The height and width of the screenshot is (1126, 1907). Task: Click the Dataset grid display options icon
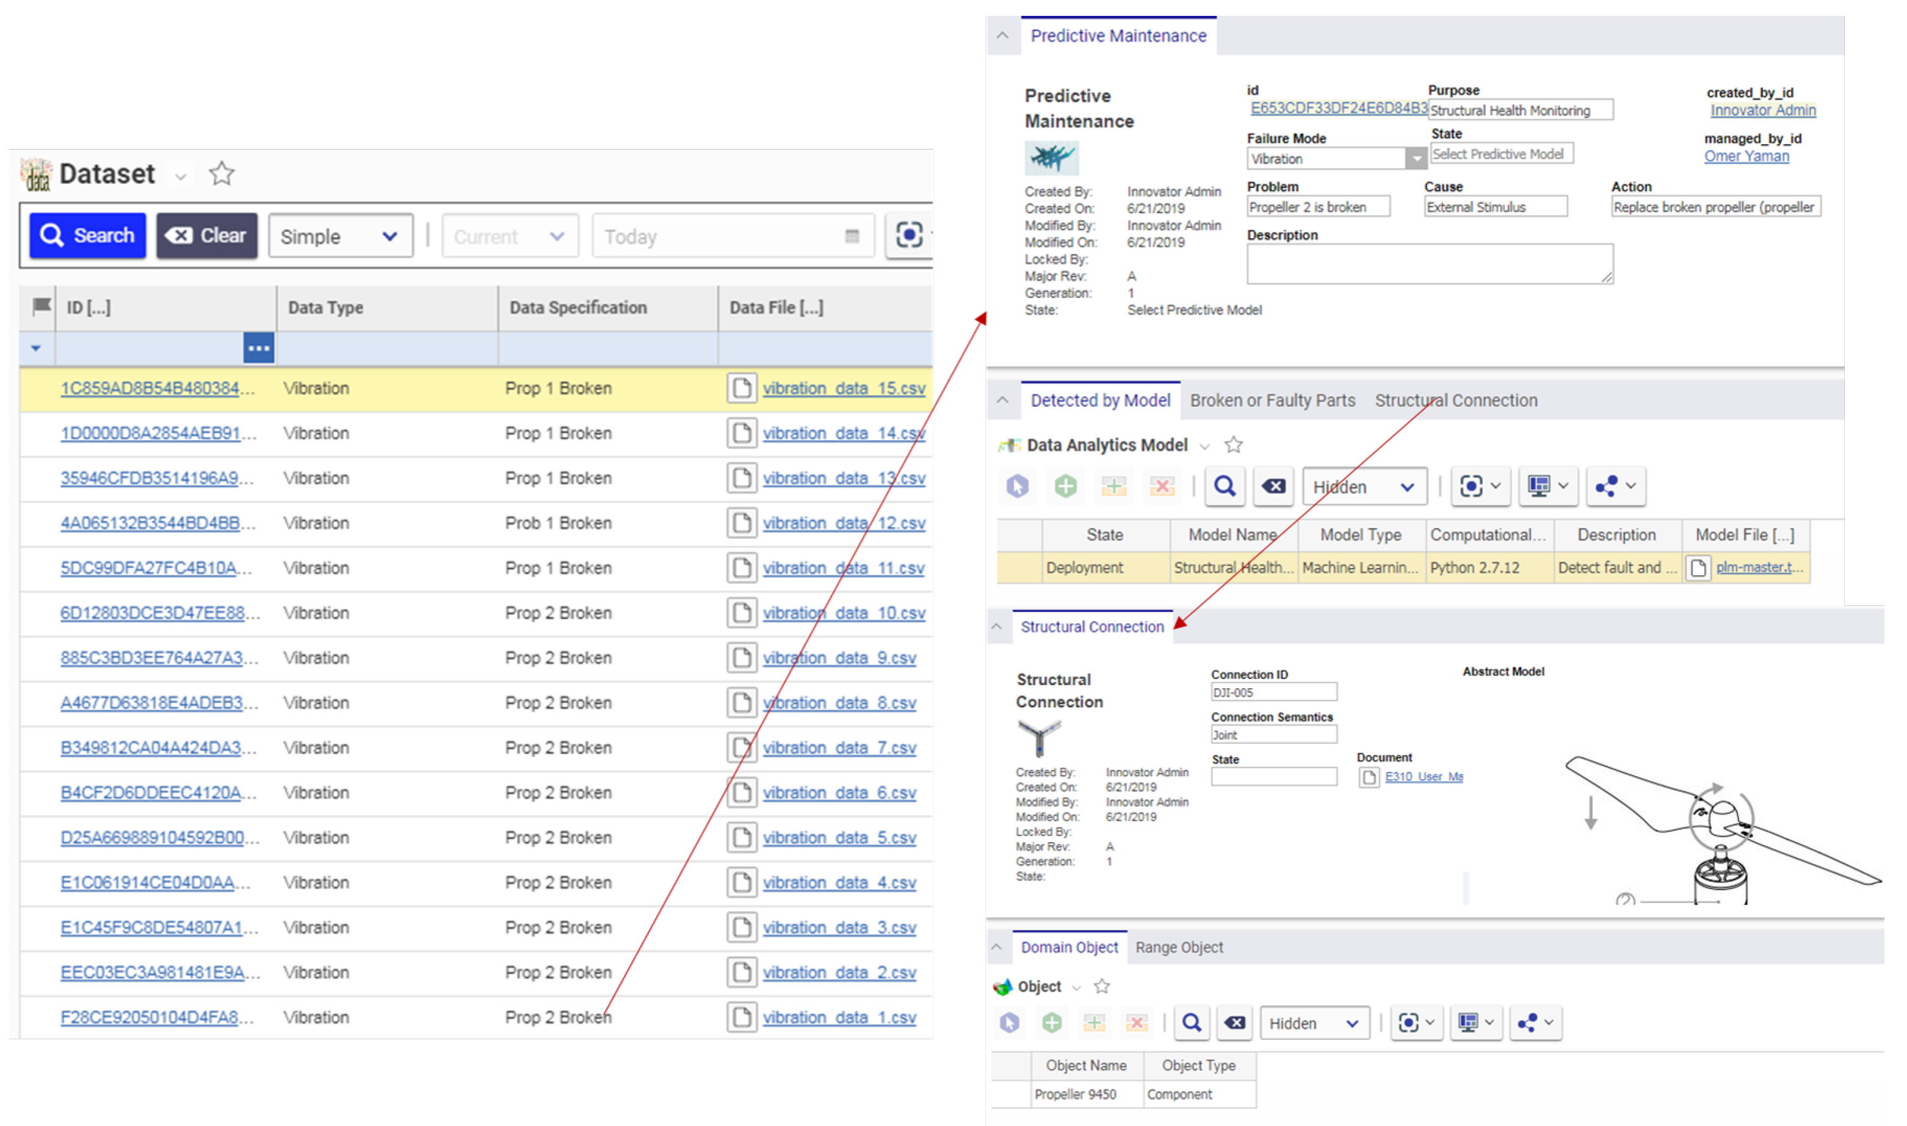[909, 235]
